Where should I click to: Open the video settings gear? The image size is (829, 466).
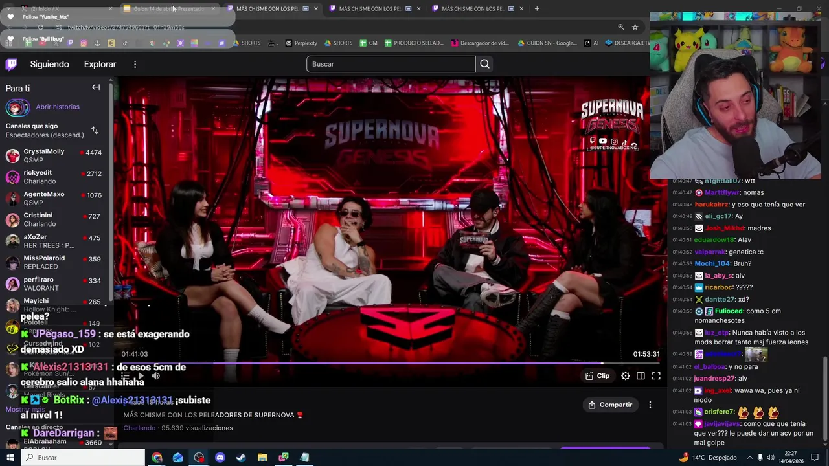(625, 376)
